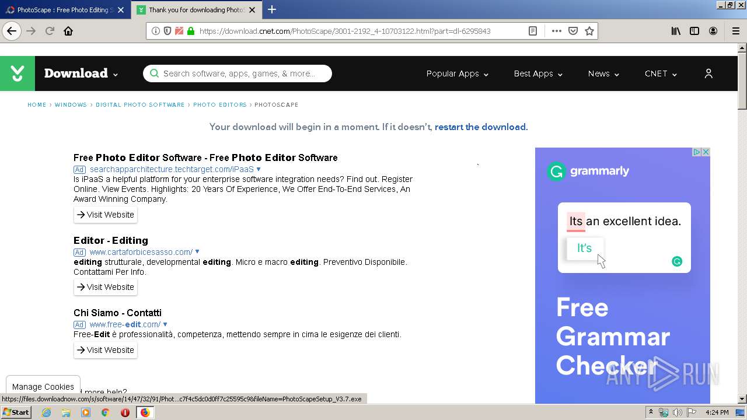747x420 pixels.
Task: Open Firefox library icon
Action: coord(676,31)
